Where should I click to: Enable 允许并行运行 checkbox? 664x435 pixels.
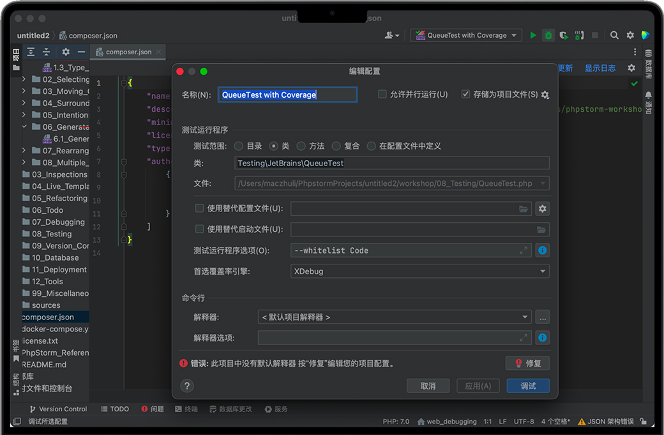point(382,95)
